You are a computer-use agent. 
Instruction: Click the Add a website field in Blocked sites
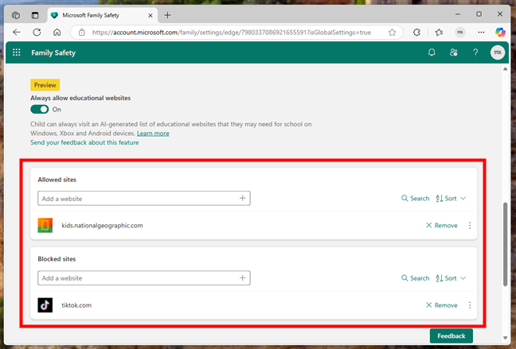pos(135,278)
